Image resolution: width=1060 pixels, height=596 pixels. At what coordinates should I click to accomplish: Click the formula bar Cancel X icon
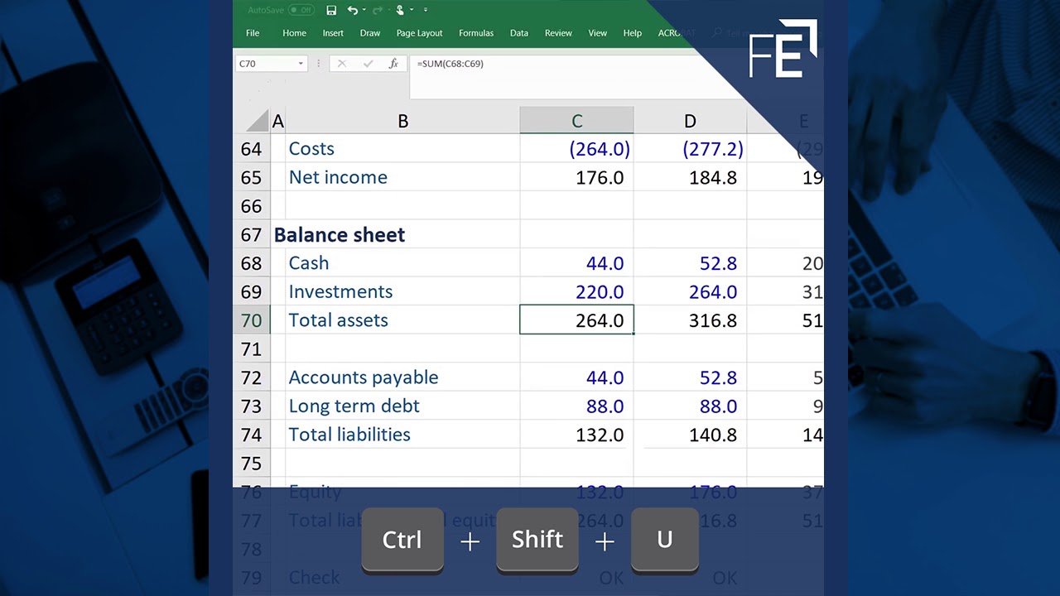coord(342,64)
